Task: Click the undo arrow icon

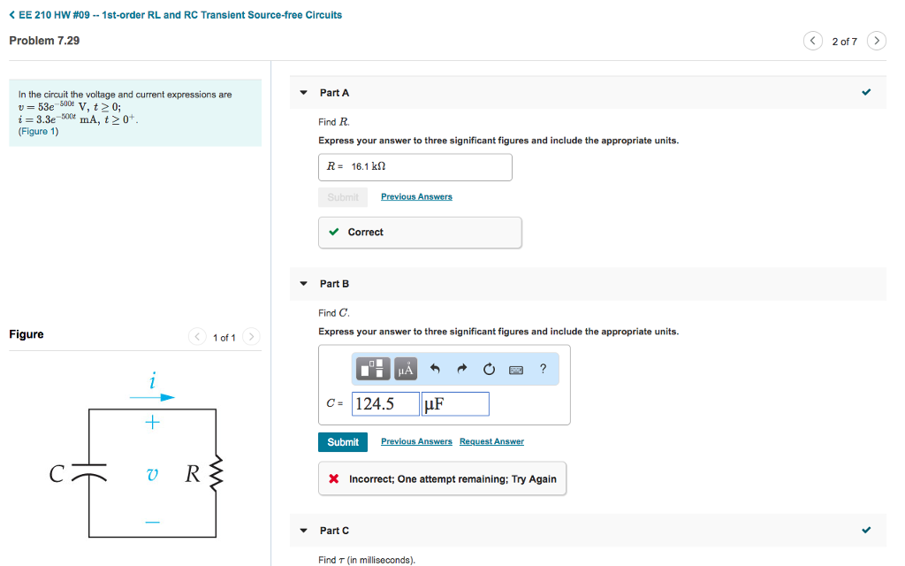Action: pyautogui.click(x=435, y=369)
